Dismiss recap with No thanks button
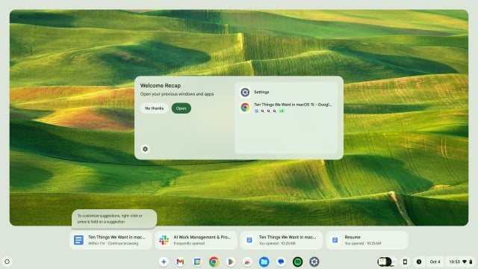 (155, 108)
